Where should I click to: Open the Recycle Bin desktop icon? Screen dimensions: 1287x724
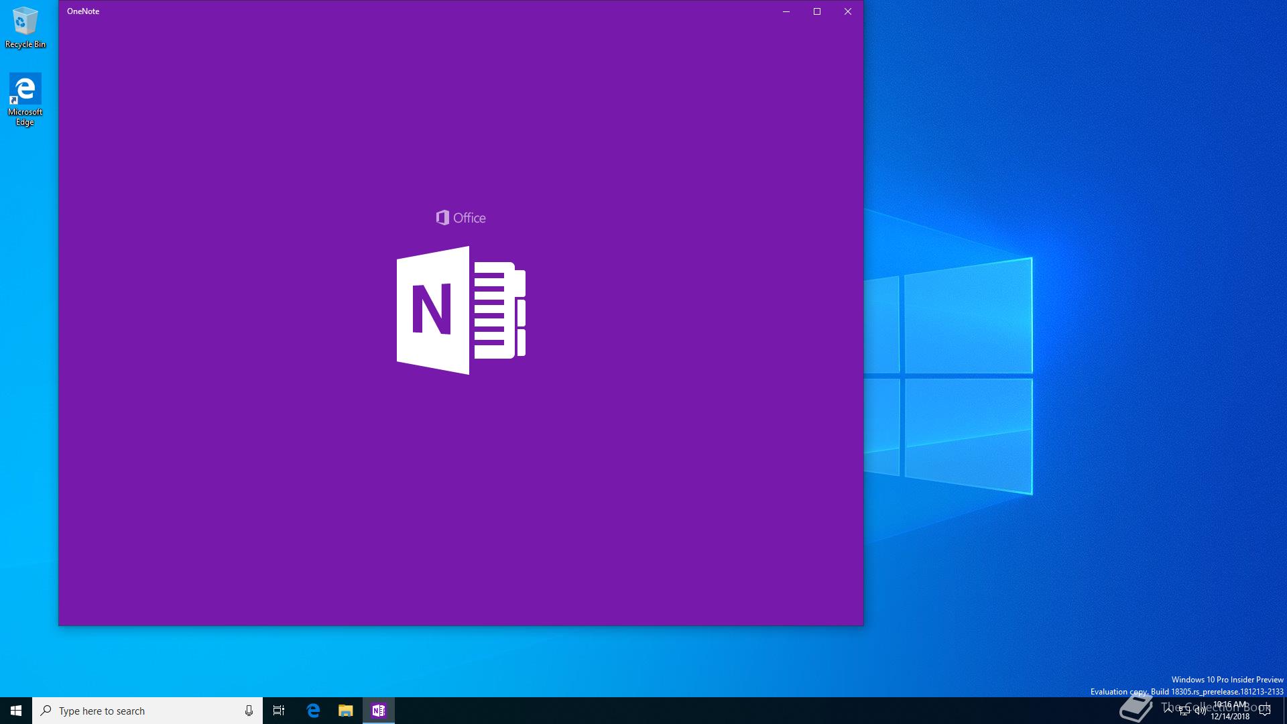click(x=25, y=28)
